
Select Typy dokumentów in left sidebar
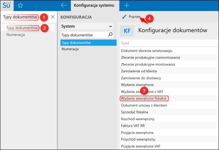pyautogui.click(x=22, y=28)
